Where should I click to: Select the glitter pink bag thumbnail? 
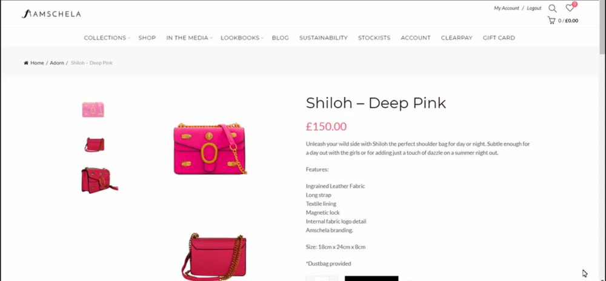pyautogui.click(x=93, y=110)
